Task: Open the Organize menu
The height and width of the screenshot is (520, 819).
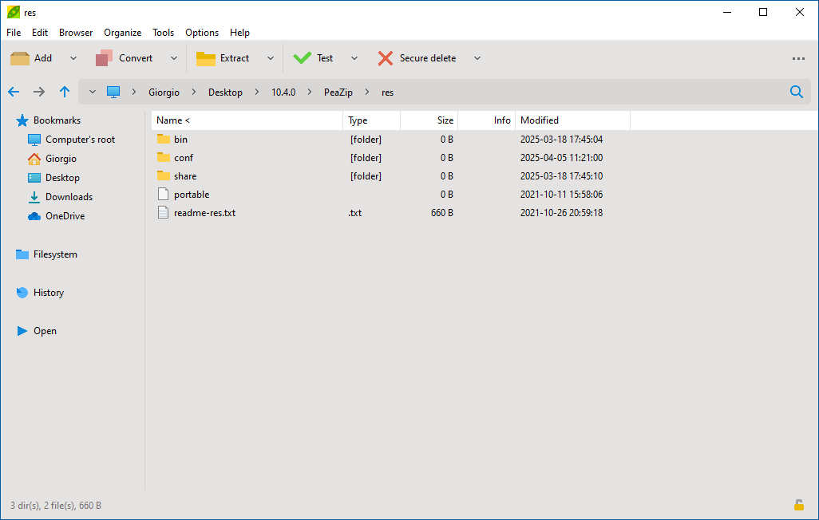Action: pyautogui.click(x=122, y=33)
